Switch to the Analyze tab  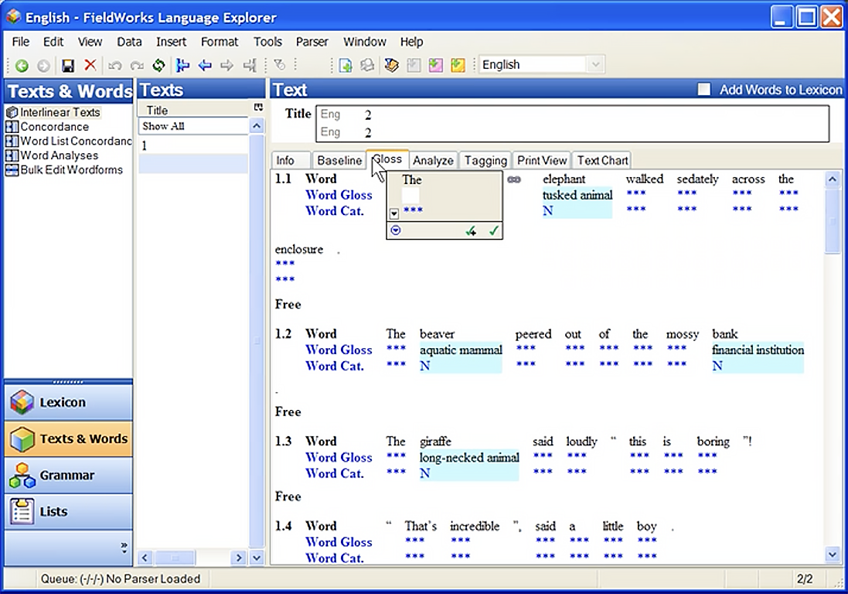point(433,160)
